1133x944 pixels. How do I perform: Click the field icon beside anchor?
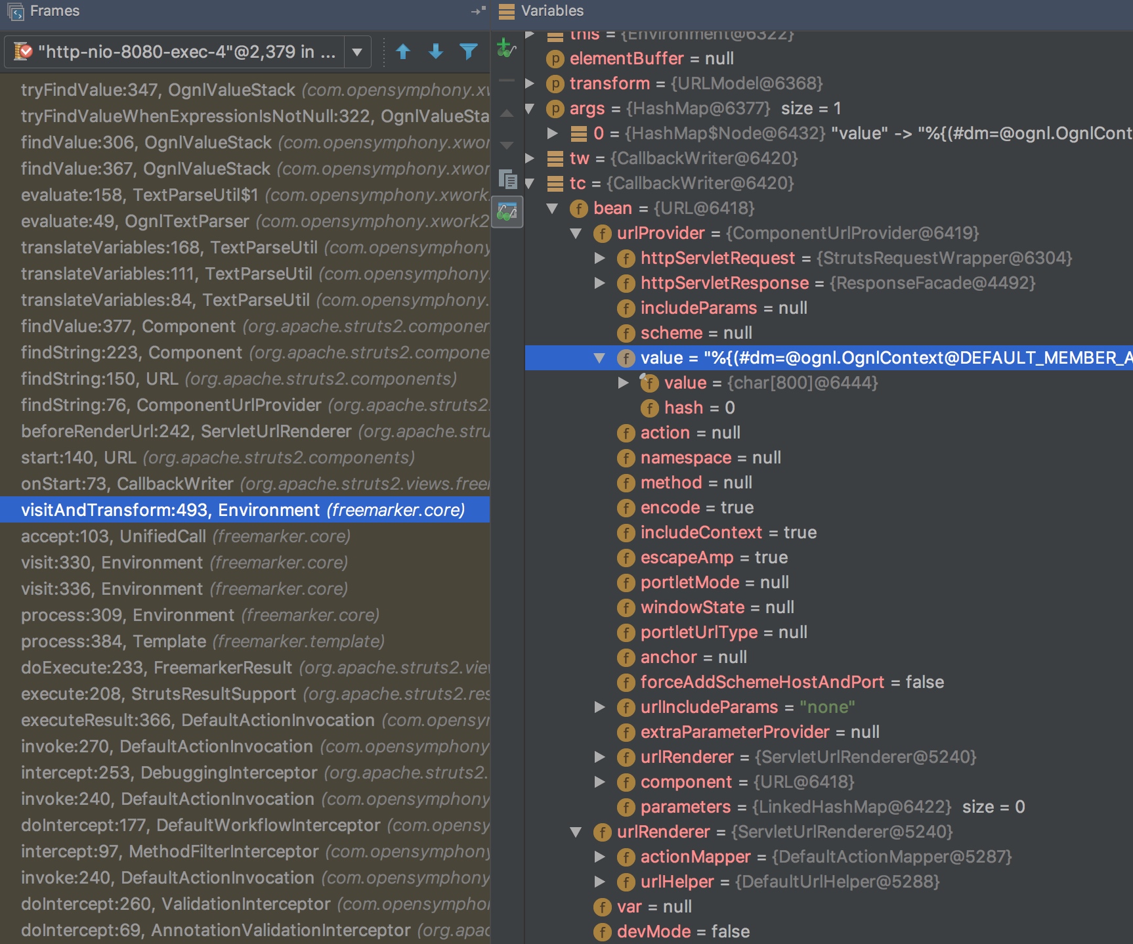pos(626,657)
